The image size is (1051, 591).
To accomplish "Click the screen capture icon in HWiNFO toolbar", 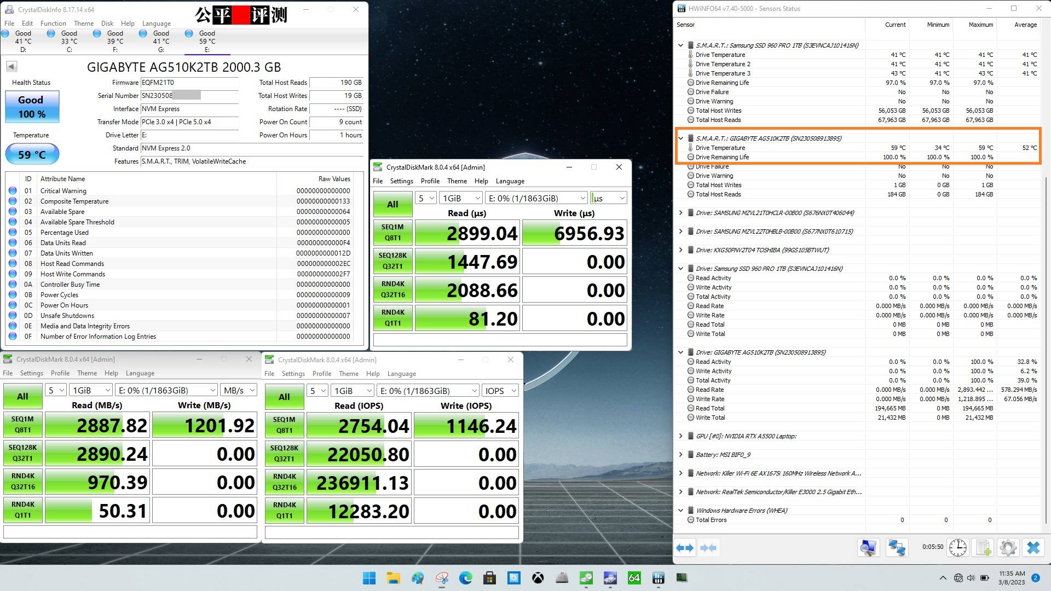I will pyautogui.click(x=868, y=548).
